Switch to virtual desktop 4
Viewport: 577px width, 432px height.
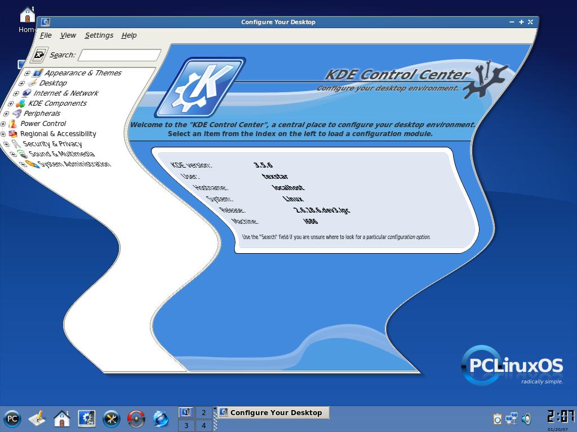pos(204,426)
